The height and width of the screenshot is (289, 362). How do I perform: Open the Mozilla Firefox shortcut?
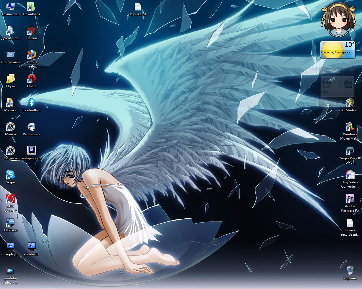31,55
